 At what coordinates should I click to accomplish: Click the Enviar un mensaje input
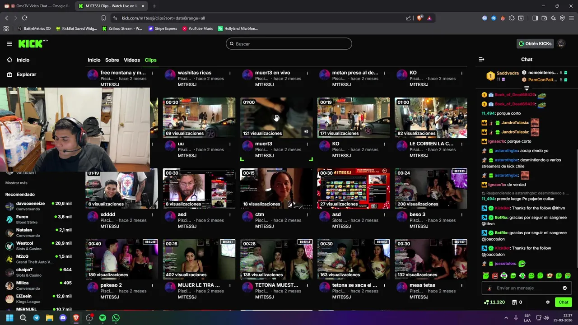(x=527, y=288)
